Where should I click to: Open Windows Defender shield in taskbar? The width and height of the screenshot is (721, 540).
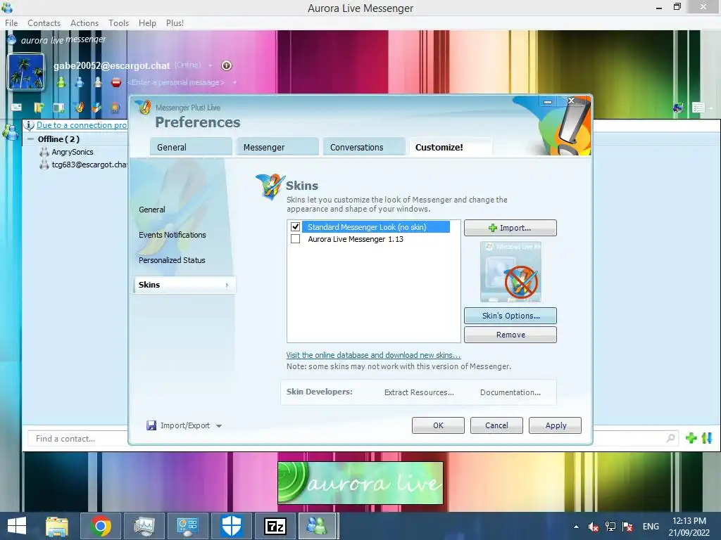point(231,526)
